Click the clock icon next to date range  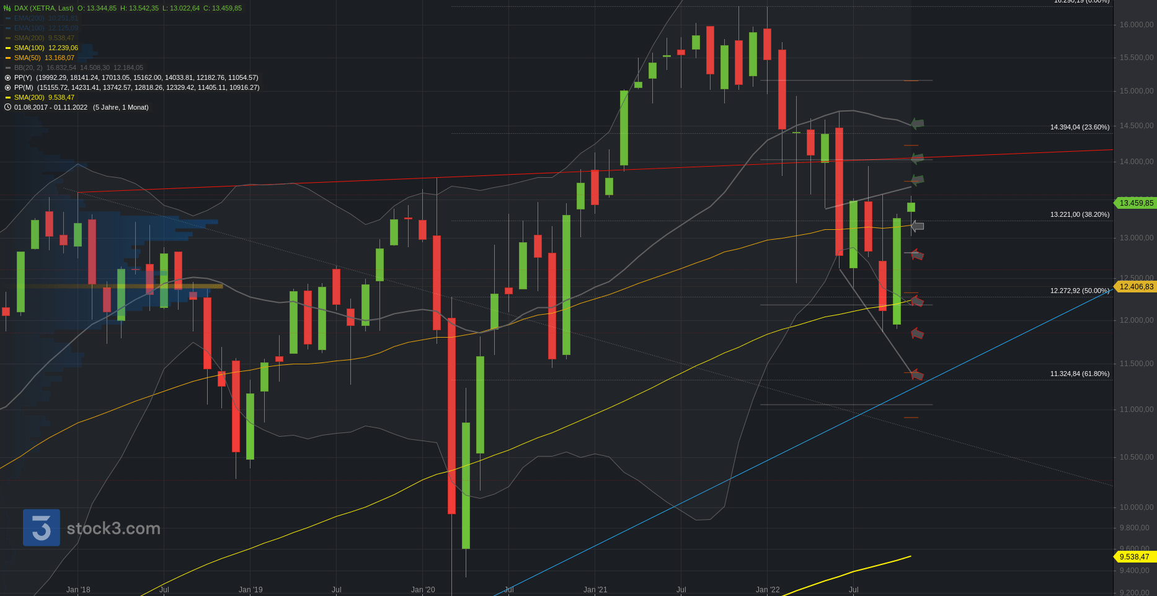click(x=8, y=107)
